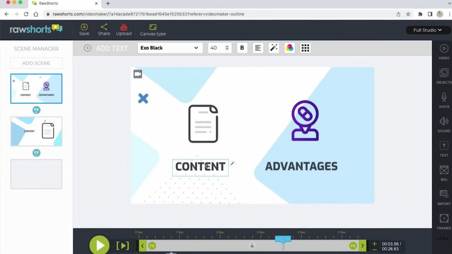Screen dimensions: 452x254
Task: Open the text alignment options
Action: coord(258,48)
